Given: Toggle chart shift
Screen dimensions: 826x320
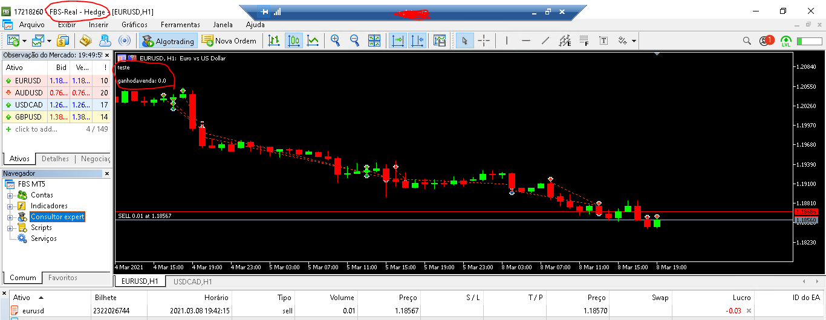Looking at the screenshot, I should (417, 40).
